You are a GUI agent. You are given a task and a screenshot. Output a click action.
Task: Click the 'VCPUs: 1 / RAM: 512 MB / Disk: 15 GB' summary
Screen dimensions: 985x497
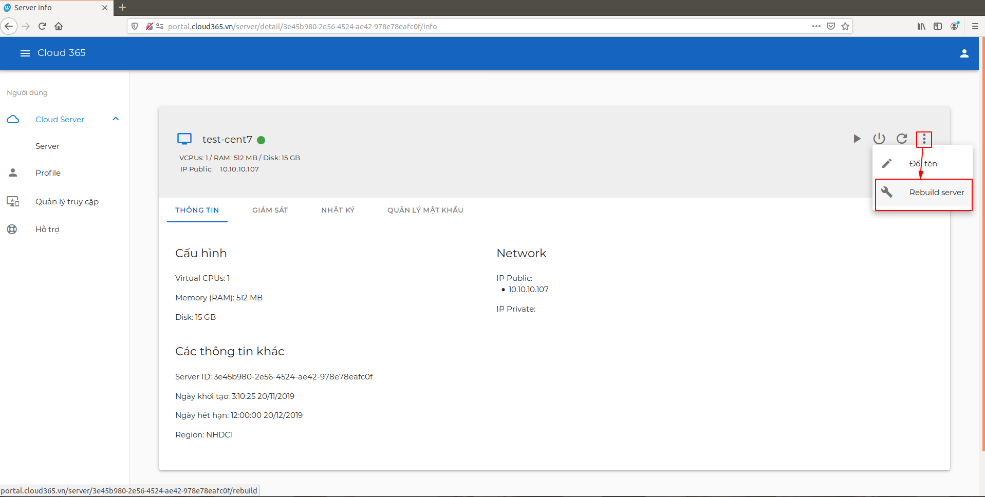(x=239, y=158)
